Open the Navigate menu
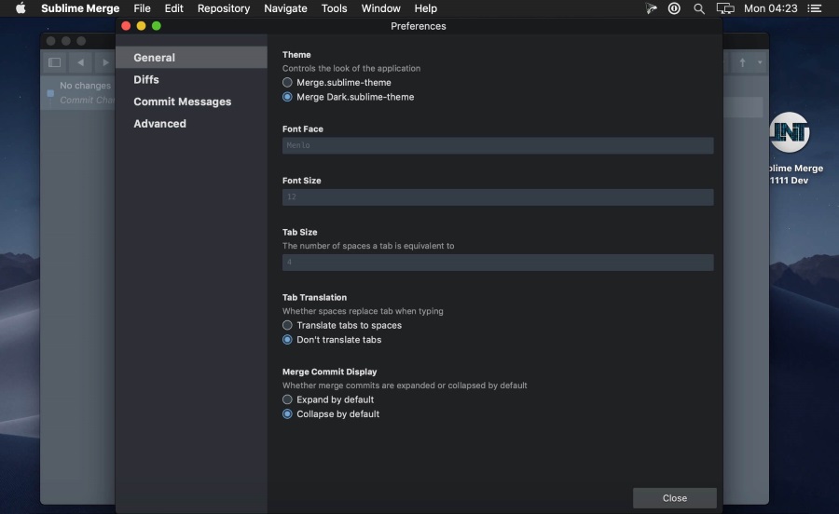 [x=285, y=8]
